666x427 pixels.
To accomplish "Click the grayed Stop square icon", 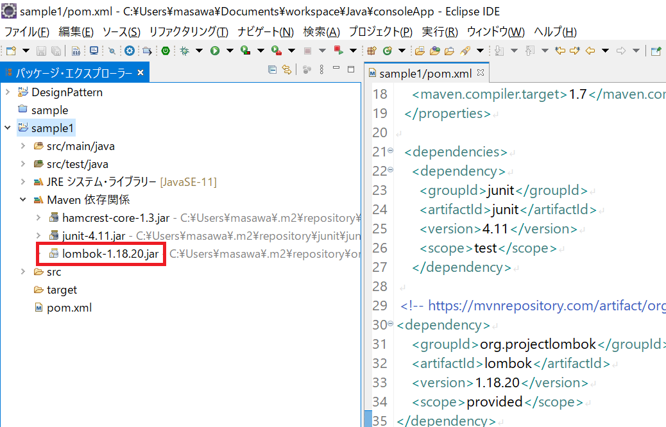I will 307,51.
